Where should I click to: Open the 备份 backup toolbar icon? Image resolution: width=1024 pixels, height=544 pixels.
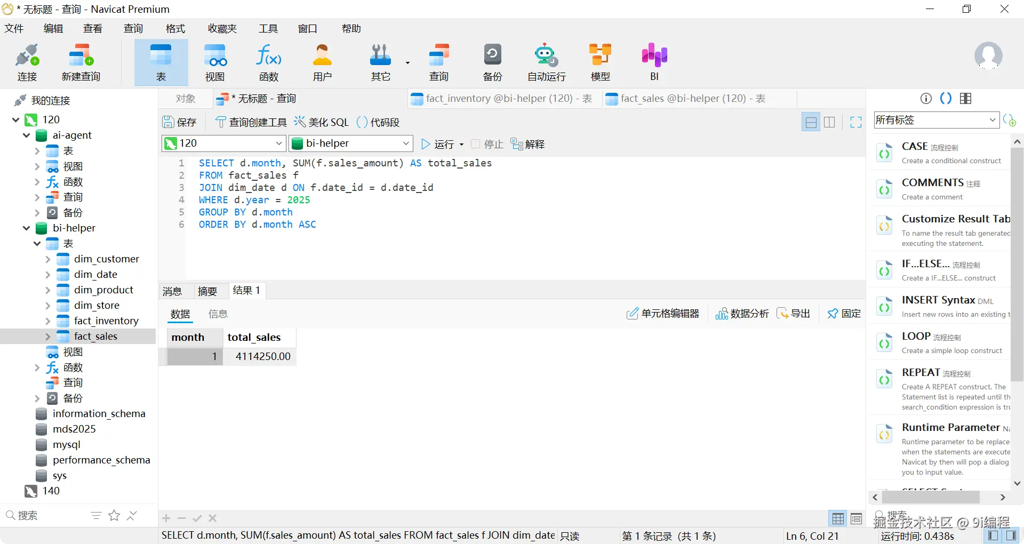pyautogui.click(x=492, y=62)
